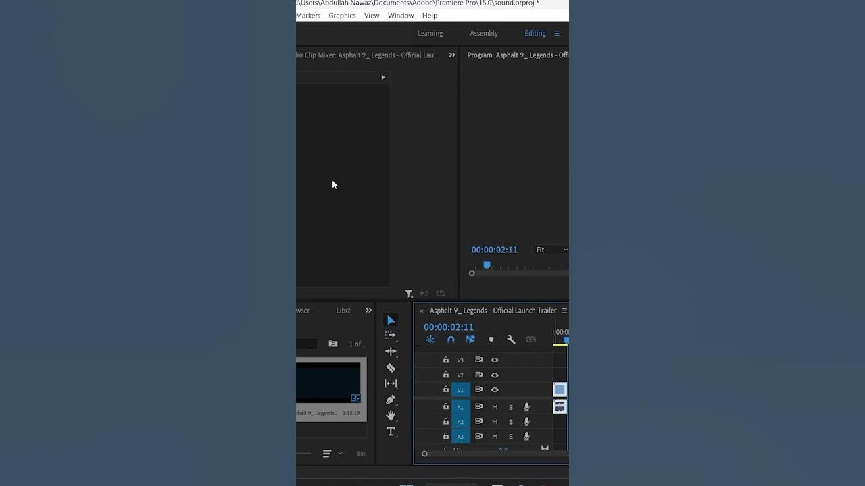The image size is (865, 486).
Task: Select the Pen tool
Action: [391, 400]
